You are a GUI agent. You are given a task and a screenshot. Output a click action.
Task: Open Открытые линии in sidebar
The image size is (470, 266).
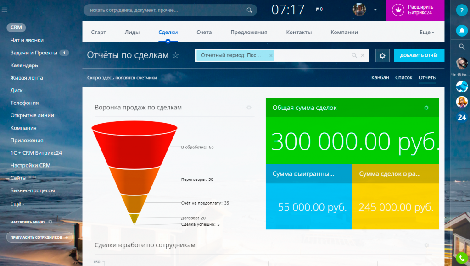point(32,115)
